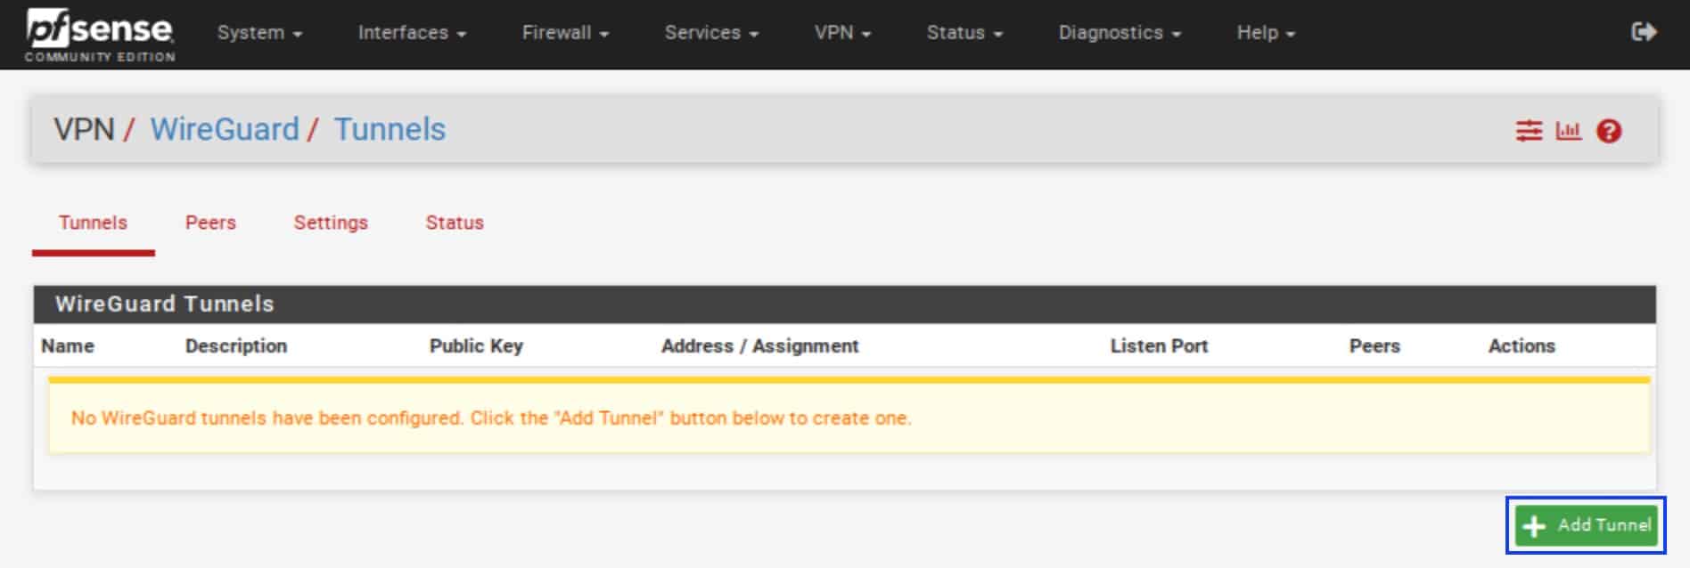This screenshot has height=568, width=1690.
Task: Follow the Tunnels breadcrumb link
Action: (x=390, y=129)
